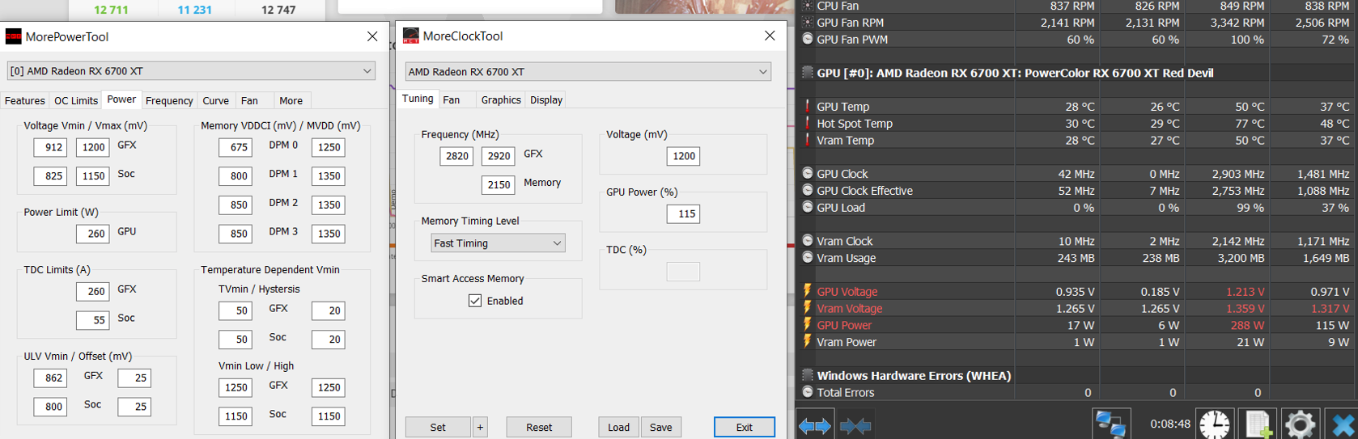
Task: Open HWiNFO settings gear icon
Action: click(1301, 424)
